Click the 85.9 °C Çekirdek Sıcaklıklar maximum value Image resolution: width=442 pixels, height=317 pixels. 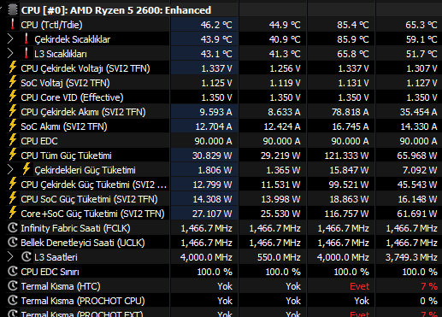tap(353, 39)
